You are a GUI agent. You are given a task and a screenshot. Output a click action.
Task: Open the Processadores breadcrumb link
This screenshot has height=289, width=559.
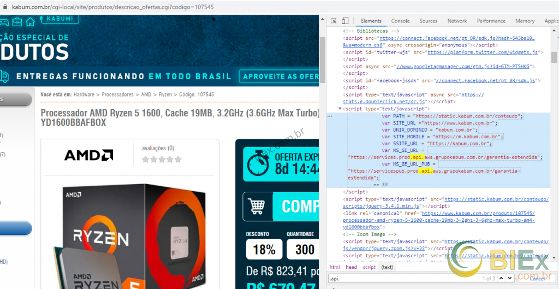click(117, 95)
